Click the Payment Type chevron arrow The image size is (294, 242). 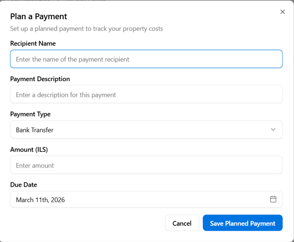273,130
